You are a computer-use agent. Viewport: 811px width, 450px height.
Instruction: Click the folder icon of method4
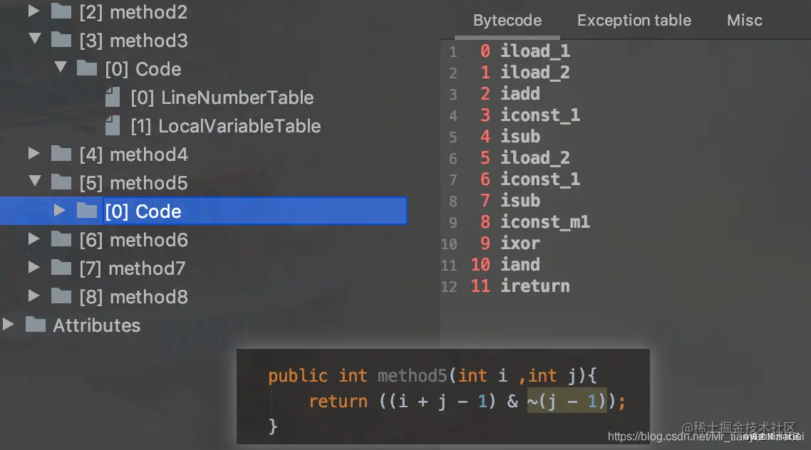point(61,154)
